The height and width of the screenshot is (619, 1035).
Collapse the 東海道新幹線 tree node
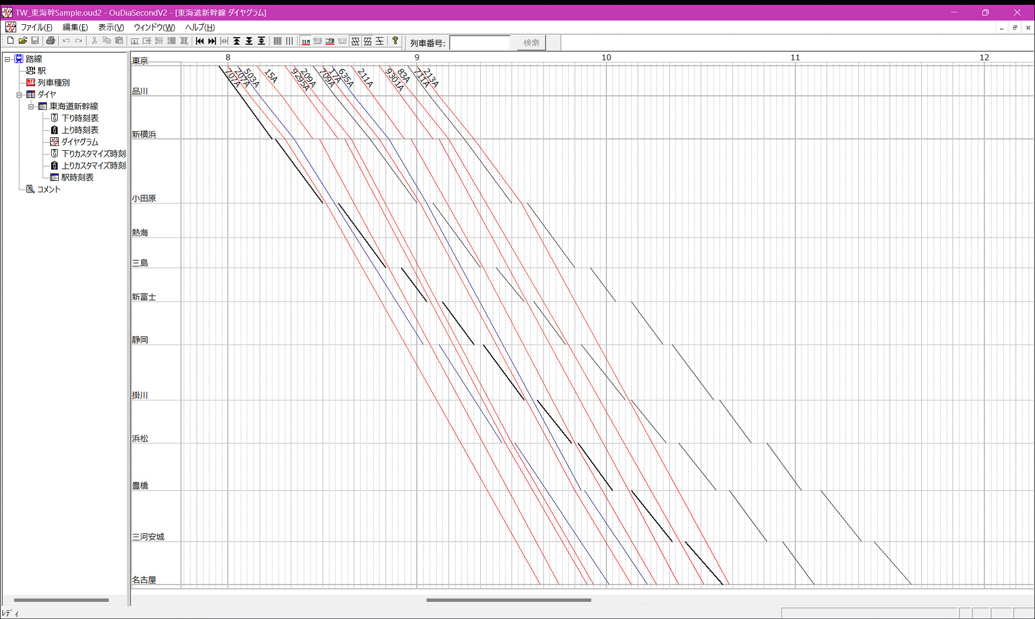click(x=31, y=107)
